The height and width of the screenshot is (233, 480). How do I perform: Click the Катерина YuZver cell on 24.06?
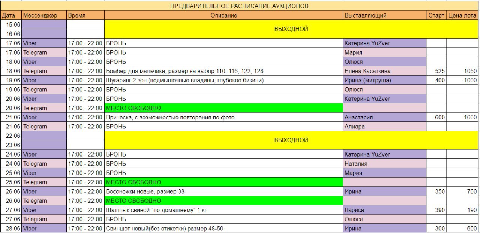(x=385, y=154)
